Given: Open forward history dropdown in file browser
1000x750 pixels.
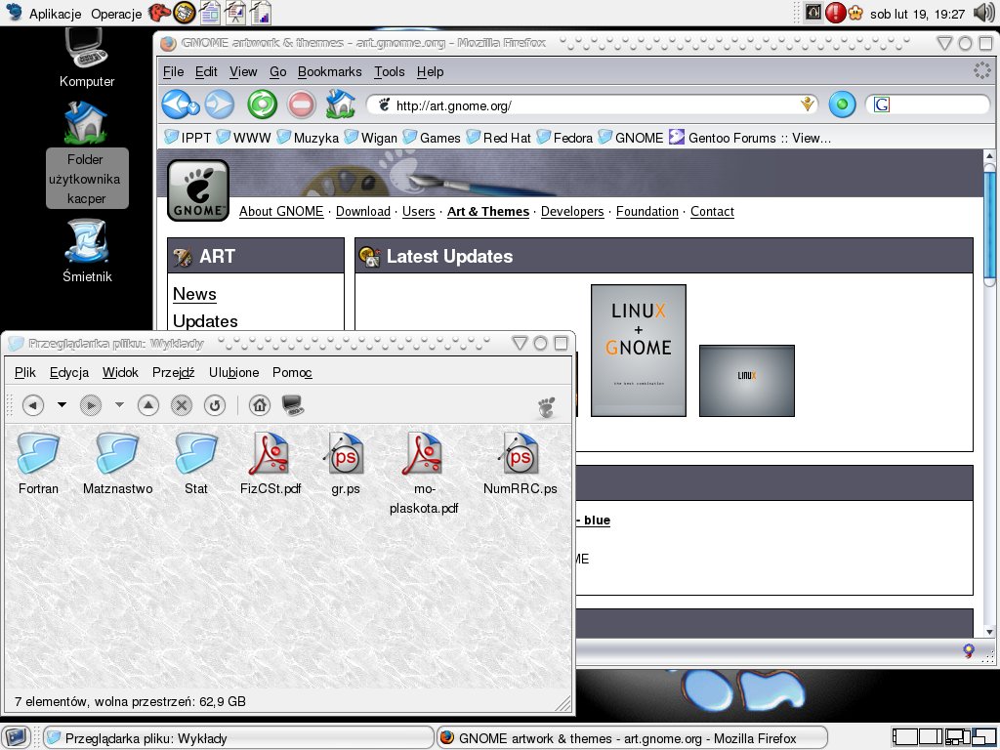Looking at the screenshot, I should tap(119, 404).
